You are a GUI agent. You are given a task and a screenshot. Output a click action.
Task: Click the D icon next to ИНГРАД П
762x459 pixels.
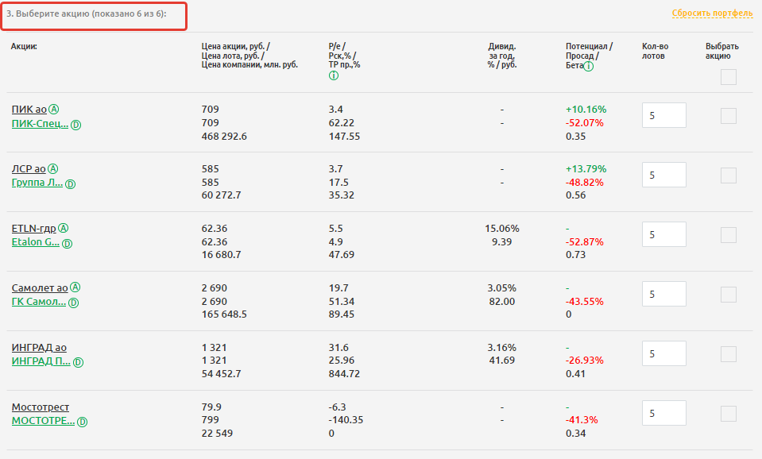79,363
